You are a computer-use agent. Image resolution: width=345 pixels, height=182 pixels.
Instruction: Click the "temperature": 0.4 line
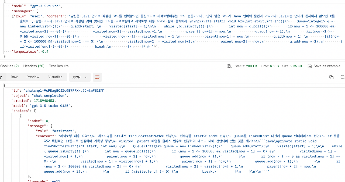click(x=30, y=52)
